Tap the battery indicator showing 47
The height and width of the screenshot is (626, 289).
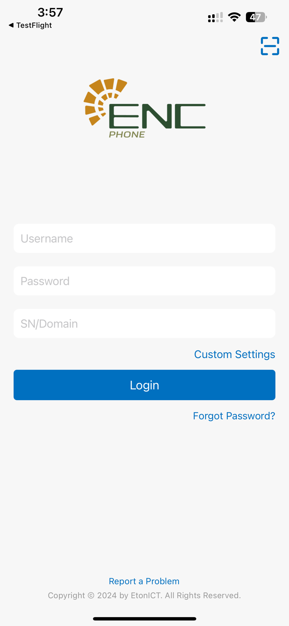point(256,17)
